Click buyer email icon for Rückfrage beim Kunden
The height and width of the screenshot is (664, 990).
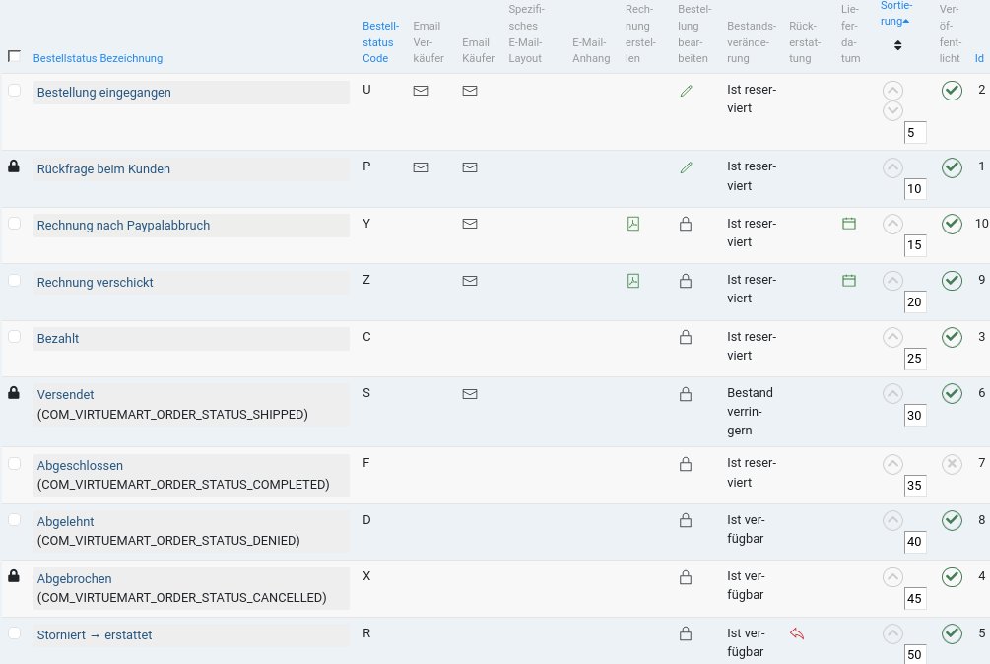[470, 167]
